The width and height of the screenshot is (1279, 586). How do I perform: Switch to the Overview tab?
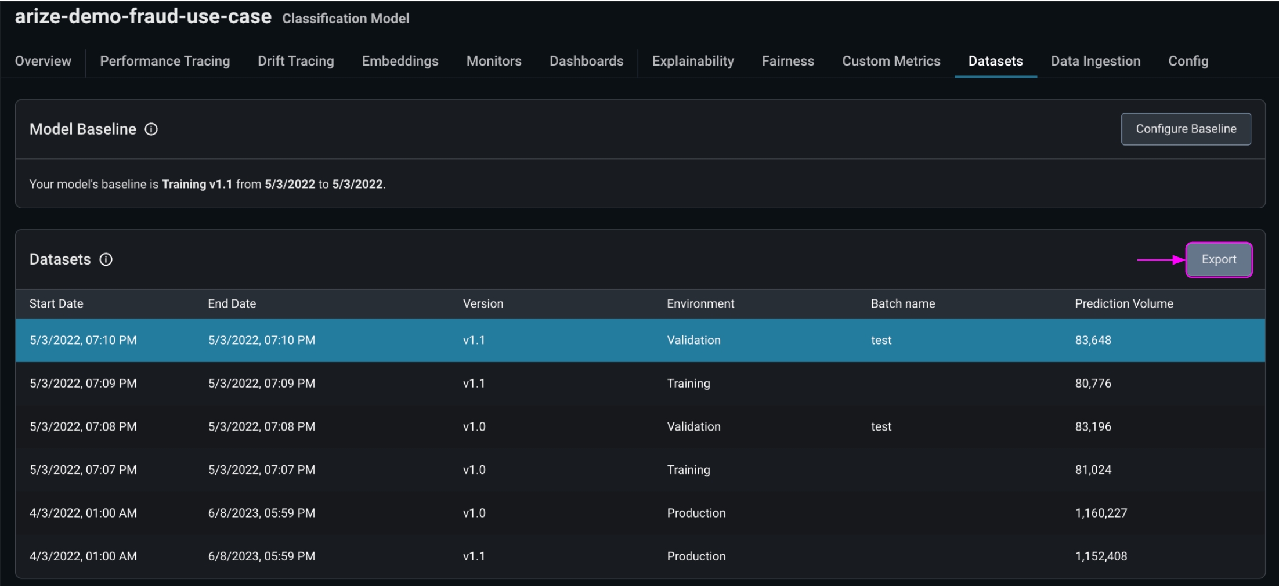(43, 61)
